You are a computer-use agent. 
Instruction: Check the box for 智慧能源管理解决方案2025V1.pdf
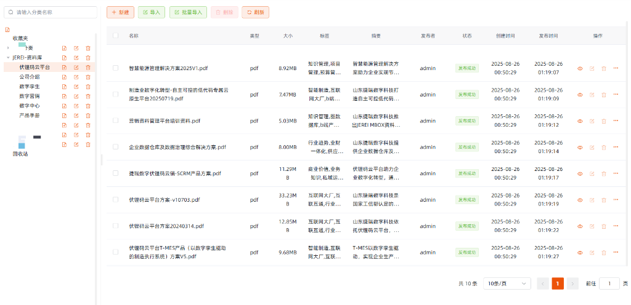pos(115,68)
